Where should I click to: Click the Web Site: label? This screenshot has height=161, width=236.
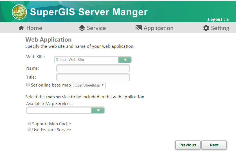(x=36, y=57)
